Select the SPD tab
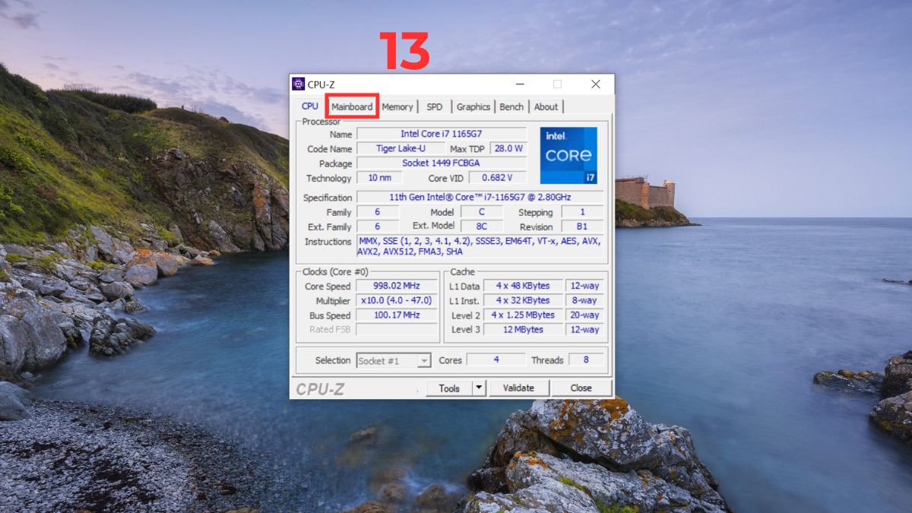The width and height of the screenshot is (912, 513). click(435, 107)
